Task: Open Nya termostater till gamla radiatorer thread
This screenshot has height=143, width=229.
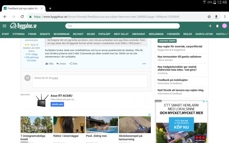Action: click(x=179, y=56)
